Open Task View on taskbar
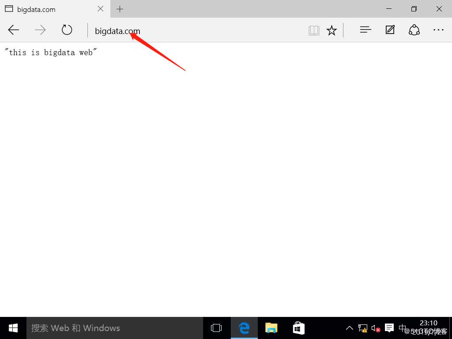This screenshot has height=339, width=452. [216, 328]
